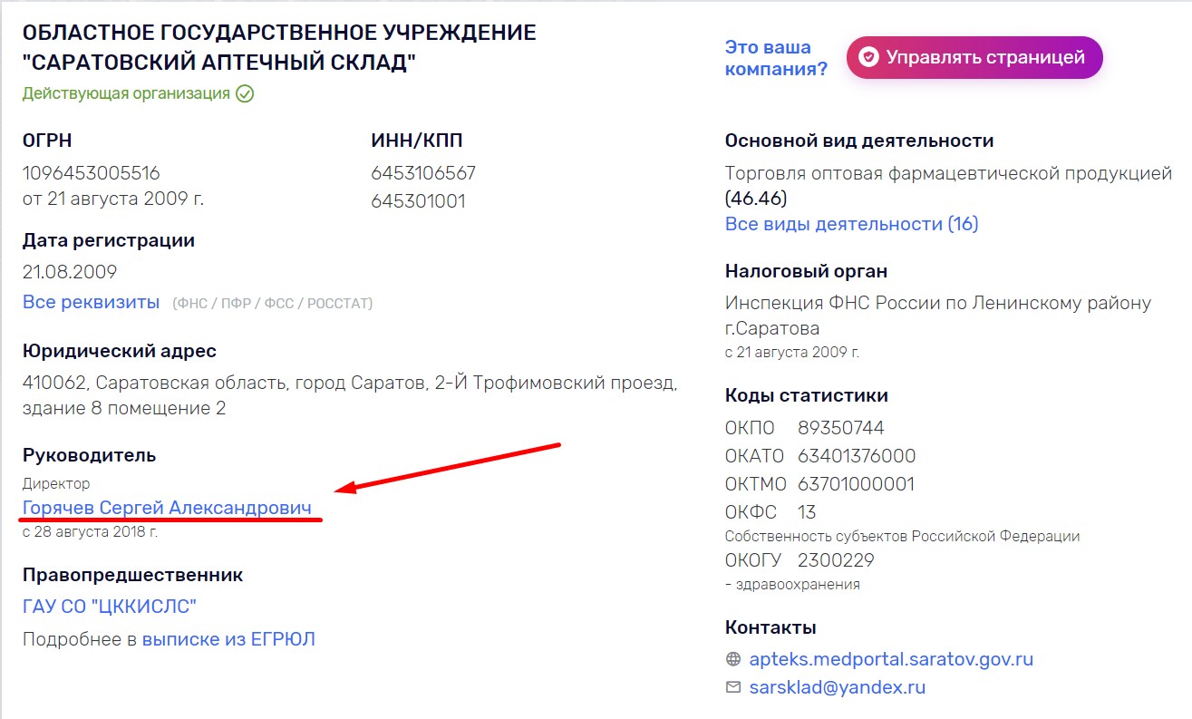The width and height of the screenshot is (1192, 719).
Task: Click the ОКТМО code 63701000001
Action: [x=857, y=484]
